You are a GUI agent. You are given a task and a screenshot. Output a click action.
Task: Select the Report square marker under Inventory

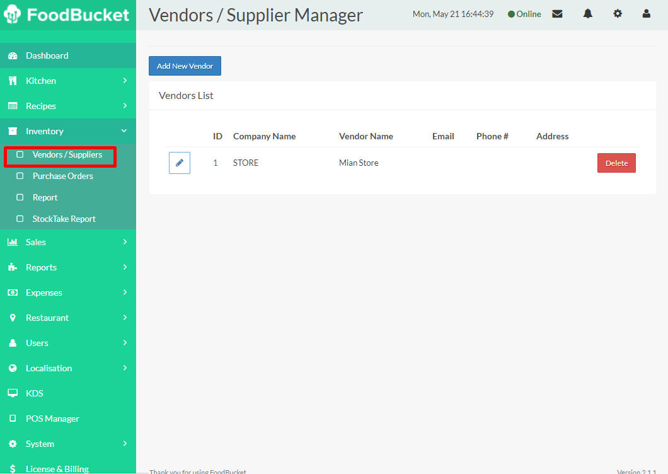click(x=20, y=197)
